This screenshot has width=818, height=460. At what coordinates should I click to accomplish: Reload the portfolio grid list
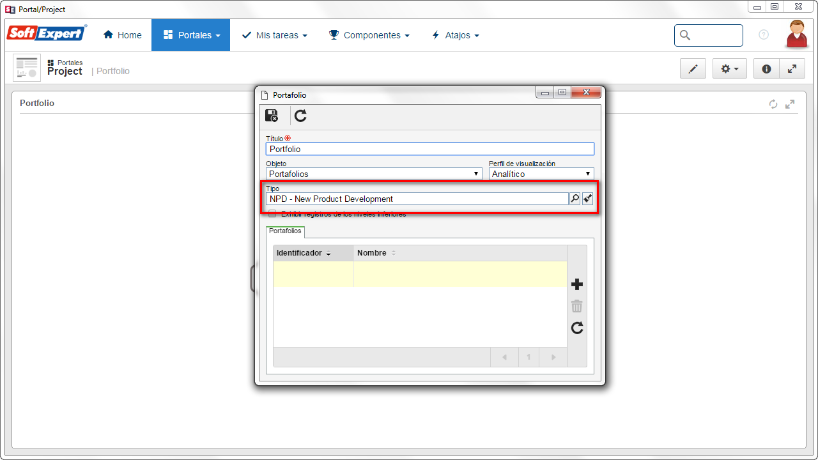coord(577,328)
